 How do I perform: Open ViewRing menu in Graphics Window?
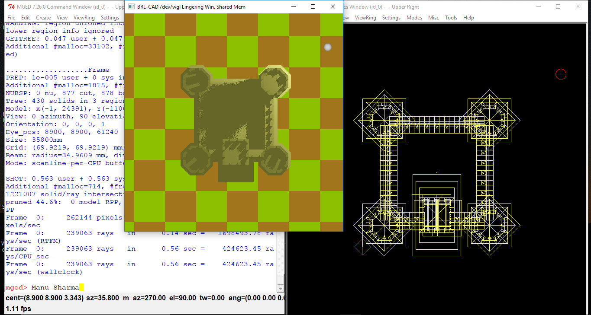[365, 18]
